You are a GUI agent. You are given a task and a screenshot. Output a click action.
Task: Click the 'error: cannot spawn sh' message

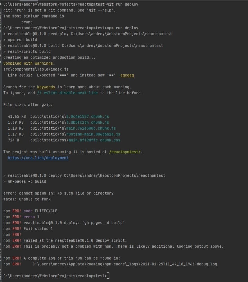pyautogui.click(x=58, y=193)
